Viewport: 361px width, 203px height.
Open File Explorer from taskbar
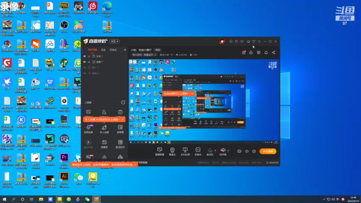click(x=41, y=199)
